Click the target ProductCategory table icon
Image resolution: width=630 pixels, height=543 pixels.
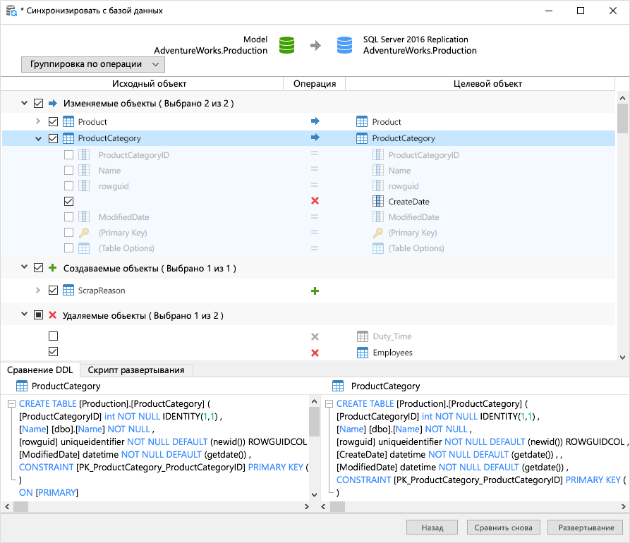point(362,138)
